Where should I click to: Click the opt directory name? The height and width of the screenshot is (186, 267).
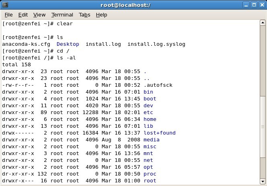(x=148, y=167)
